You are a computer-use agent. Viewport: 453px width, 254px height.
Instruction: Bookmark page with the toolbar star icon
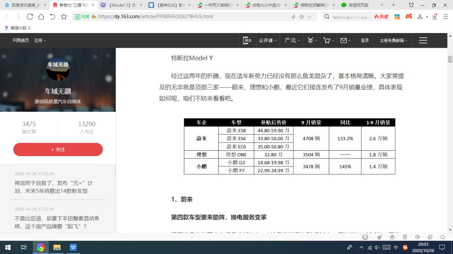[x=64, y=17]
